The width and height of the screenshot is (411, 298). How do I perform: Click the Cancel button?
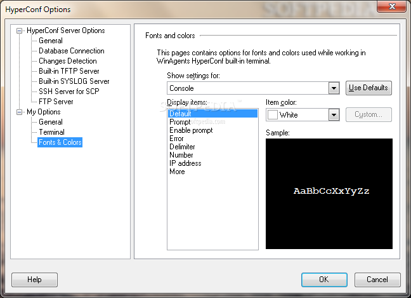pos(377,280)
